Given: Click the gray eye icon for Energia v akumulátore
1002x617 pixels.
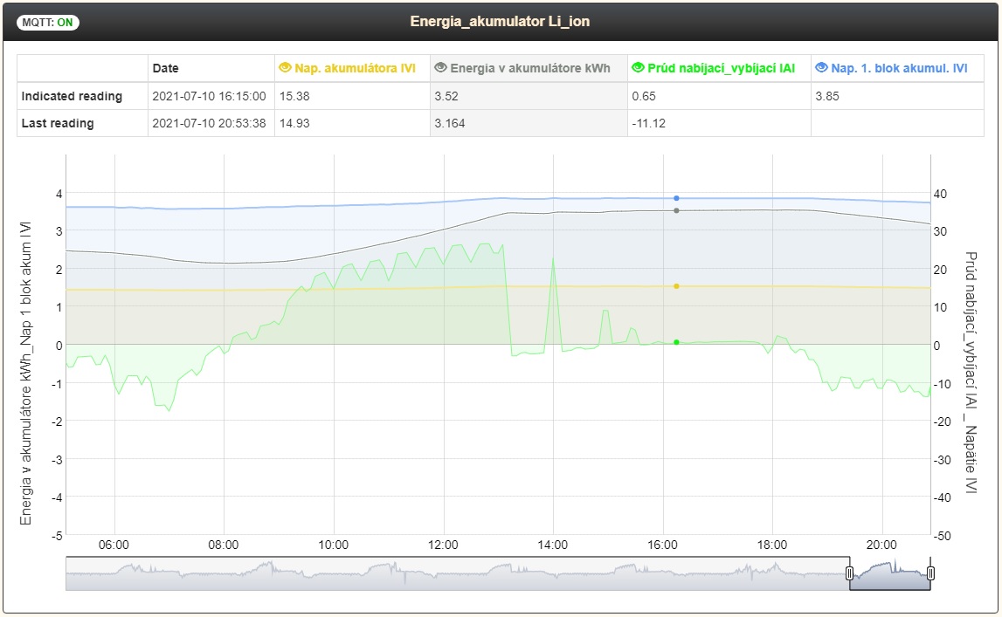Looking at the screenshot, I should coord(440,68).
